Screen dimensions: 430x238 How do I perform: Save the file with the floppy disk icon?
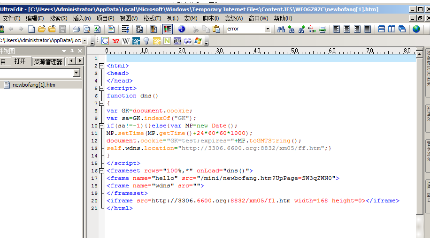tap(62, 29)
